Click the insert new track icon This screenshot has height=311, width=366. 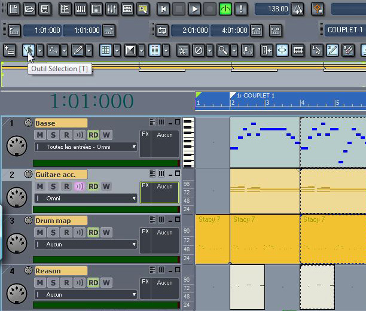[x=10, y=50]
